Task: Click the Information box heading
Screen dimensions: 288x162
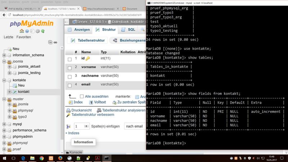Action: click(84, 142)
